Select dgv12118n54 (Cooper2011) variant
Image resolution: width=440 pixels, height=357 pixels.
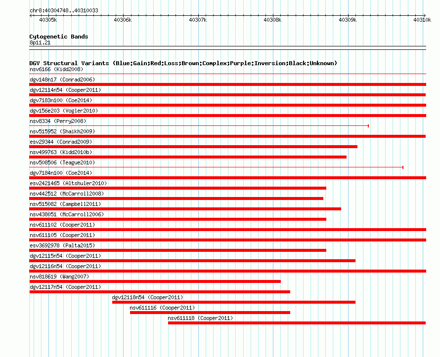[x=148, y=297]
